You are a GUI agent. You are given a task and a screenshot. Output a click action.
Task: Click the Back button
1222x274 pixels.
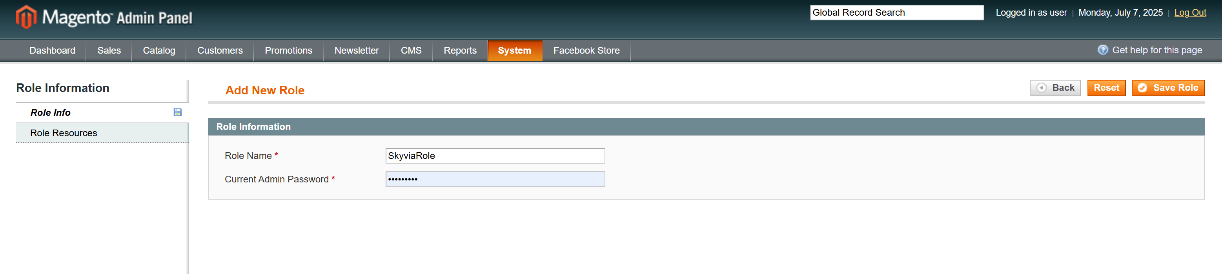[x=1056, y=88]
